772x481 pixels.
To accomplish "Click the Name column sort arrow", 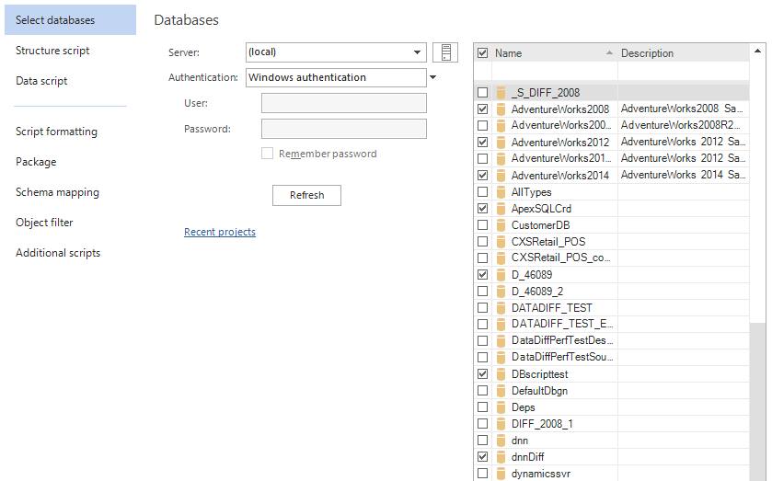I will pyautogui.click(x=609, y=52).
